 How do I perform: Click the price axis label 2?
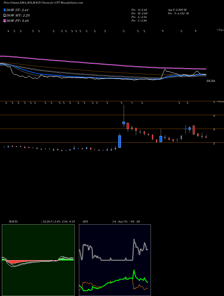pyautogui.click(x=214, y=144)
